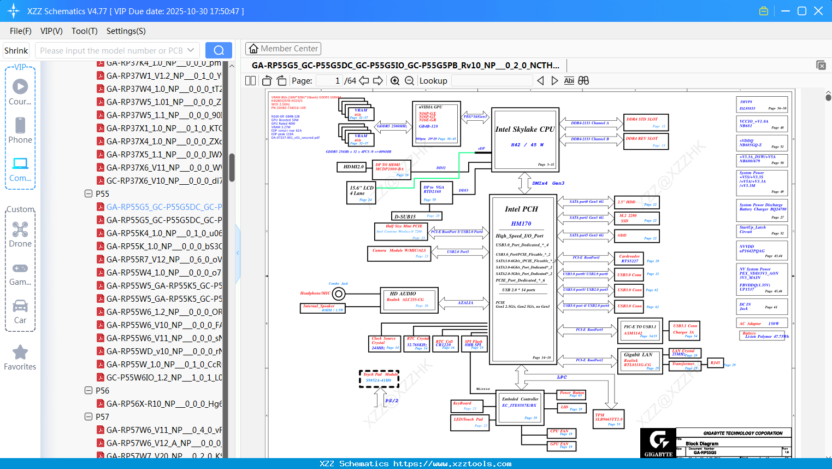832x469 pixels.
Task: Click into the Lookup text field
Action: point(492,81)
